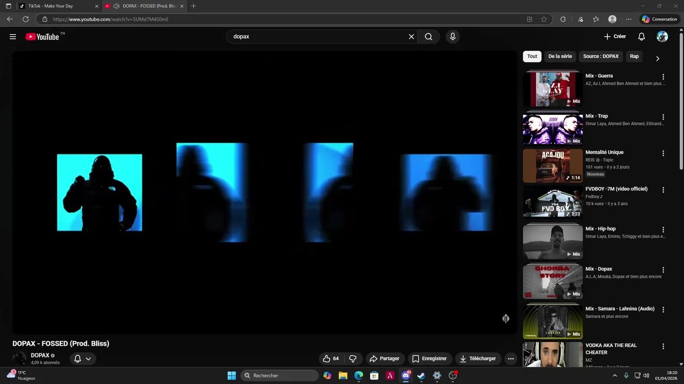Image resolution: width=684 pixels, height=384 pixels.
Task: Open options for FVDBOY -7M video
Action: click(x=663, y=190)
